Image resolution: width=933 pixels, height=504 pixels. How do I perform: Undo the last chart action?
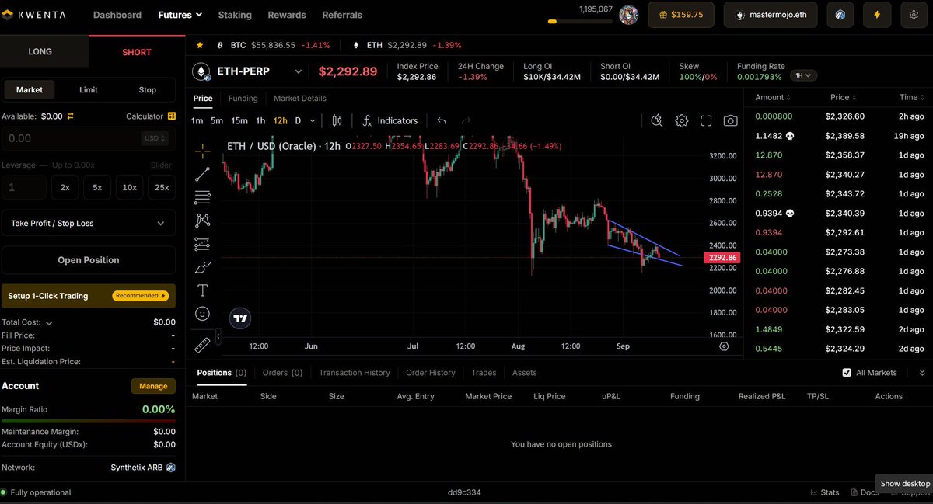click(442, 120)
